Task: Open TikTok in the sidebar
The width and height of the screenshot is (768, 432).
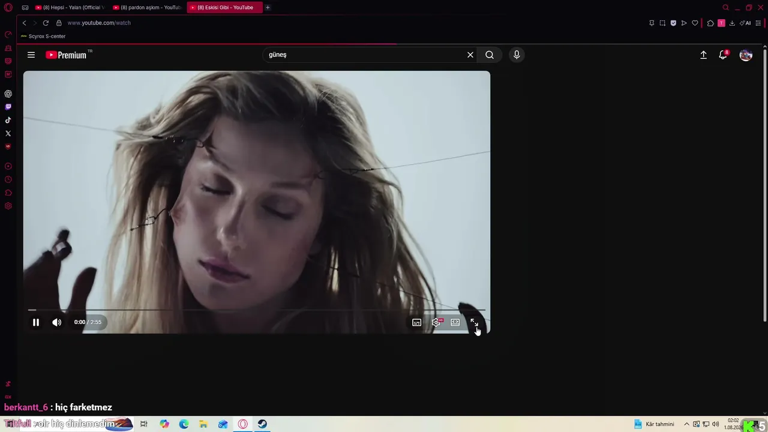Action: coord(8,120)
